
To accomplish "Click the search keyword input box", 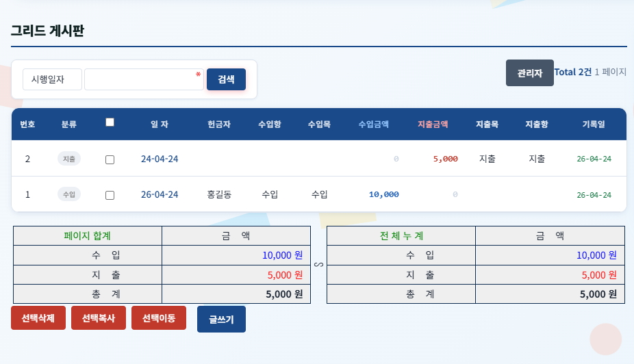I will tap(144, 79).
